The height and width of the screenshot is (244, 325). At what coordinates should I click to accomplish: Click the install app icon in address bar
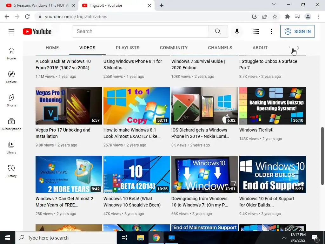255,17
